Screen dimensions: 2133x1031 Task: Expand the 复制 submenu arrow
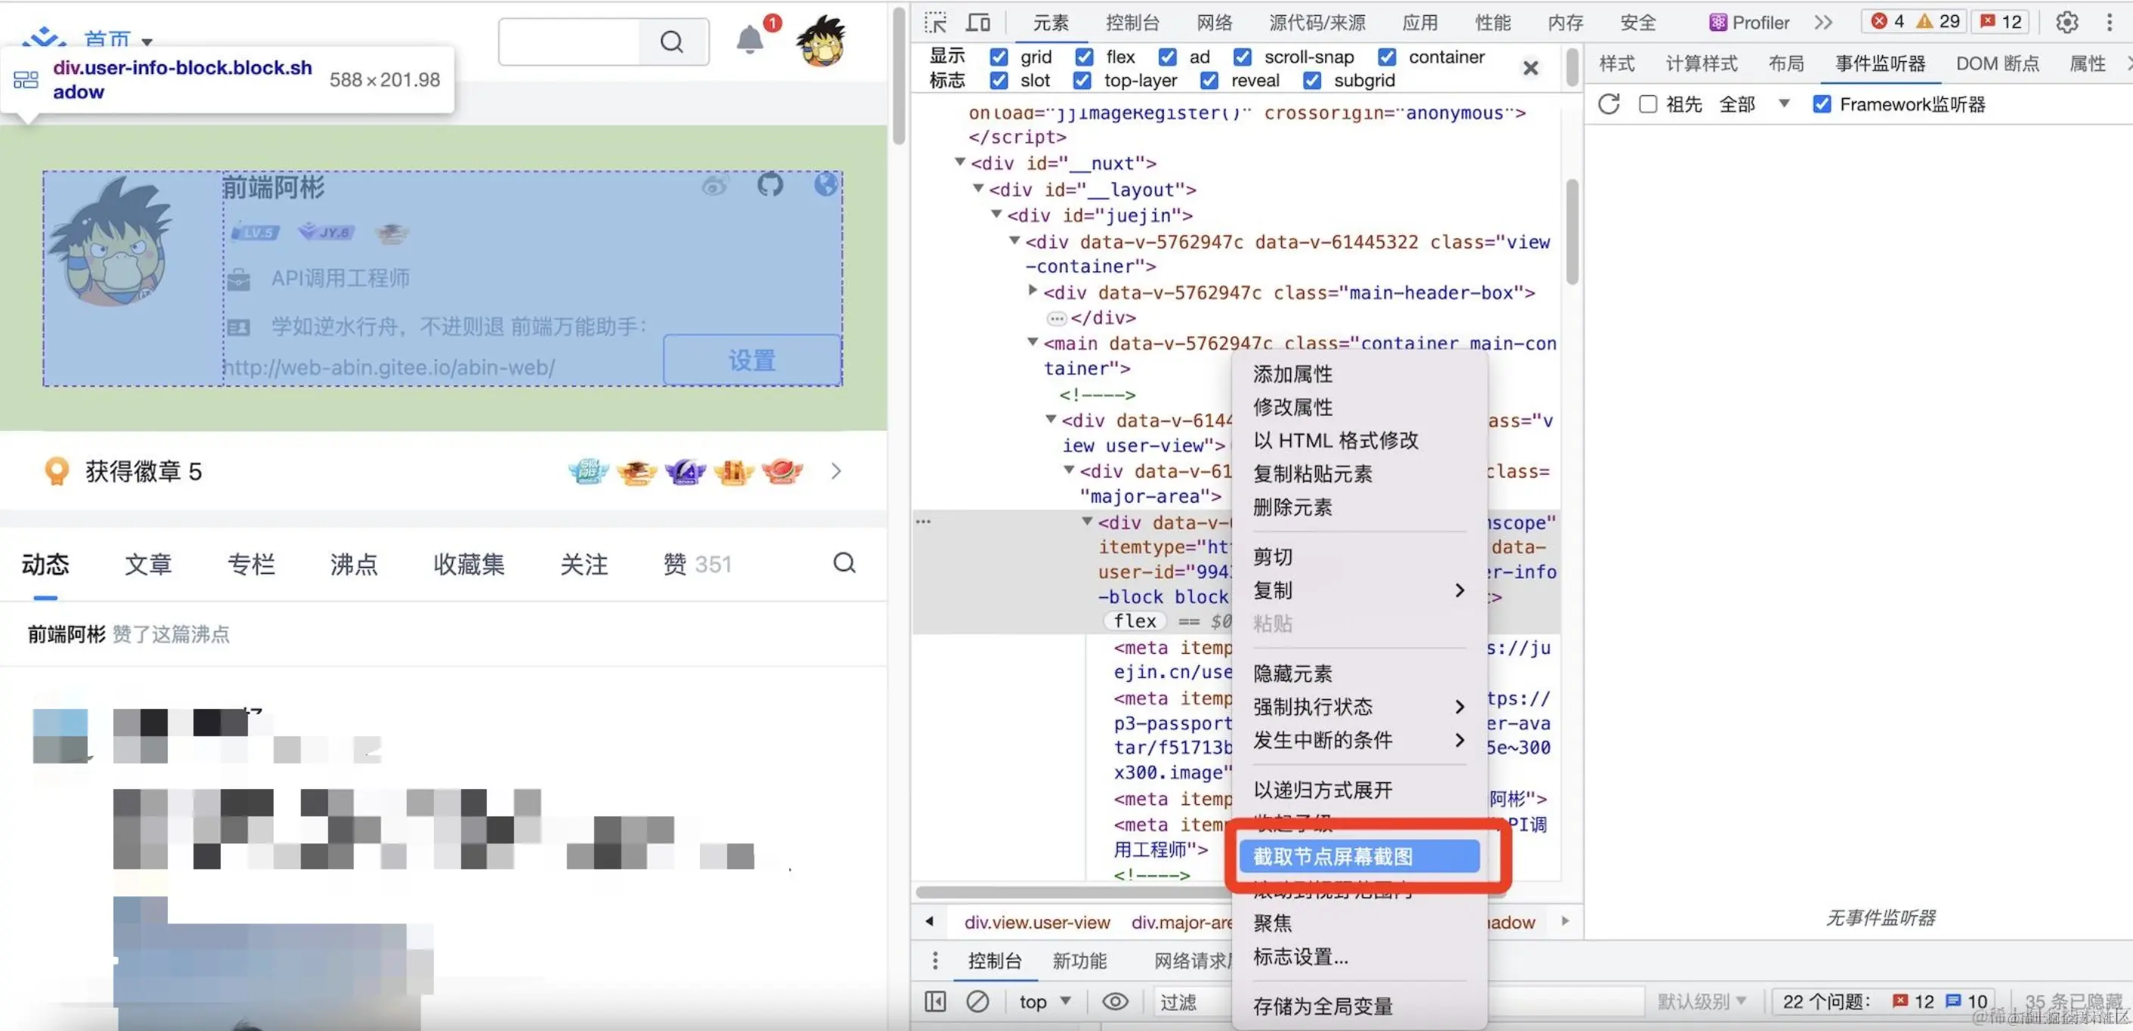point(1459,590)
